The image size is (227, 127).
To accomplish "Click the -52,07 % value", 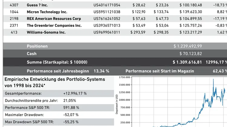I will tap(71, 115).
